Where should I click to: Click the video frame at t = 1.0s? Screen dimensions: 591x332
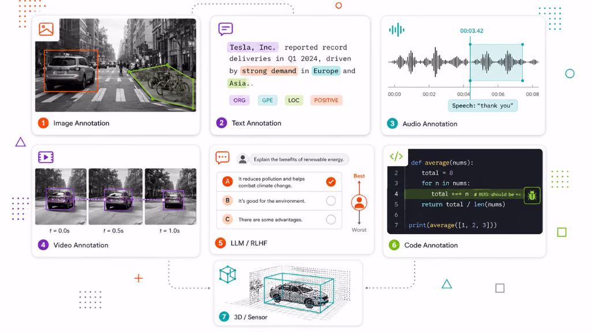click(x=171, y=197)
